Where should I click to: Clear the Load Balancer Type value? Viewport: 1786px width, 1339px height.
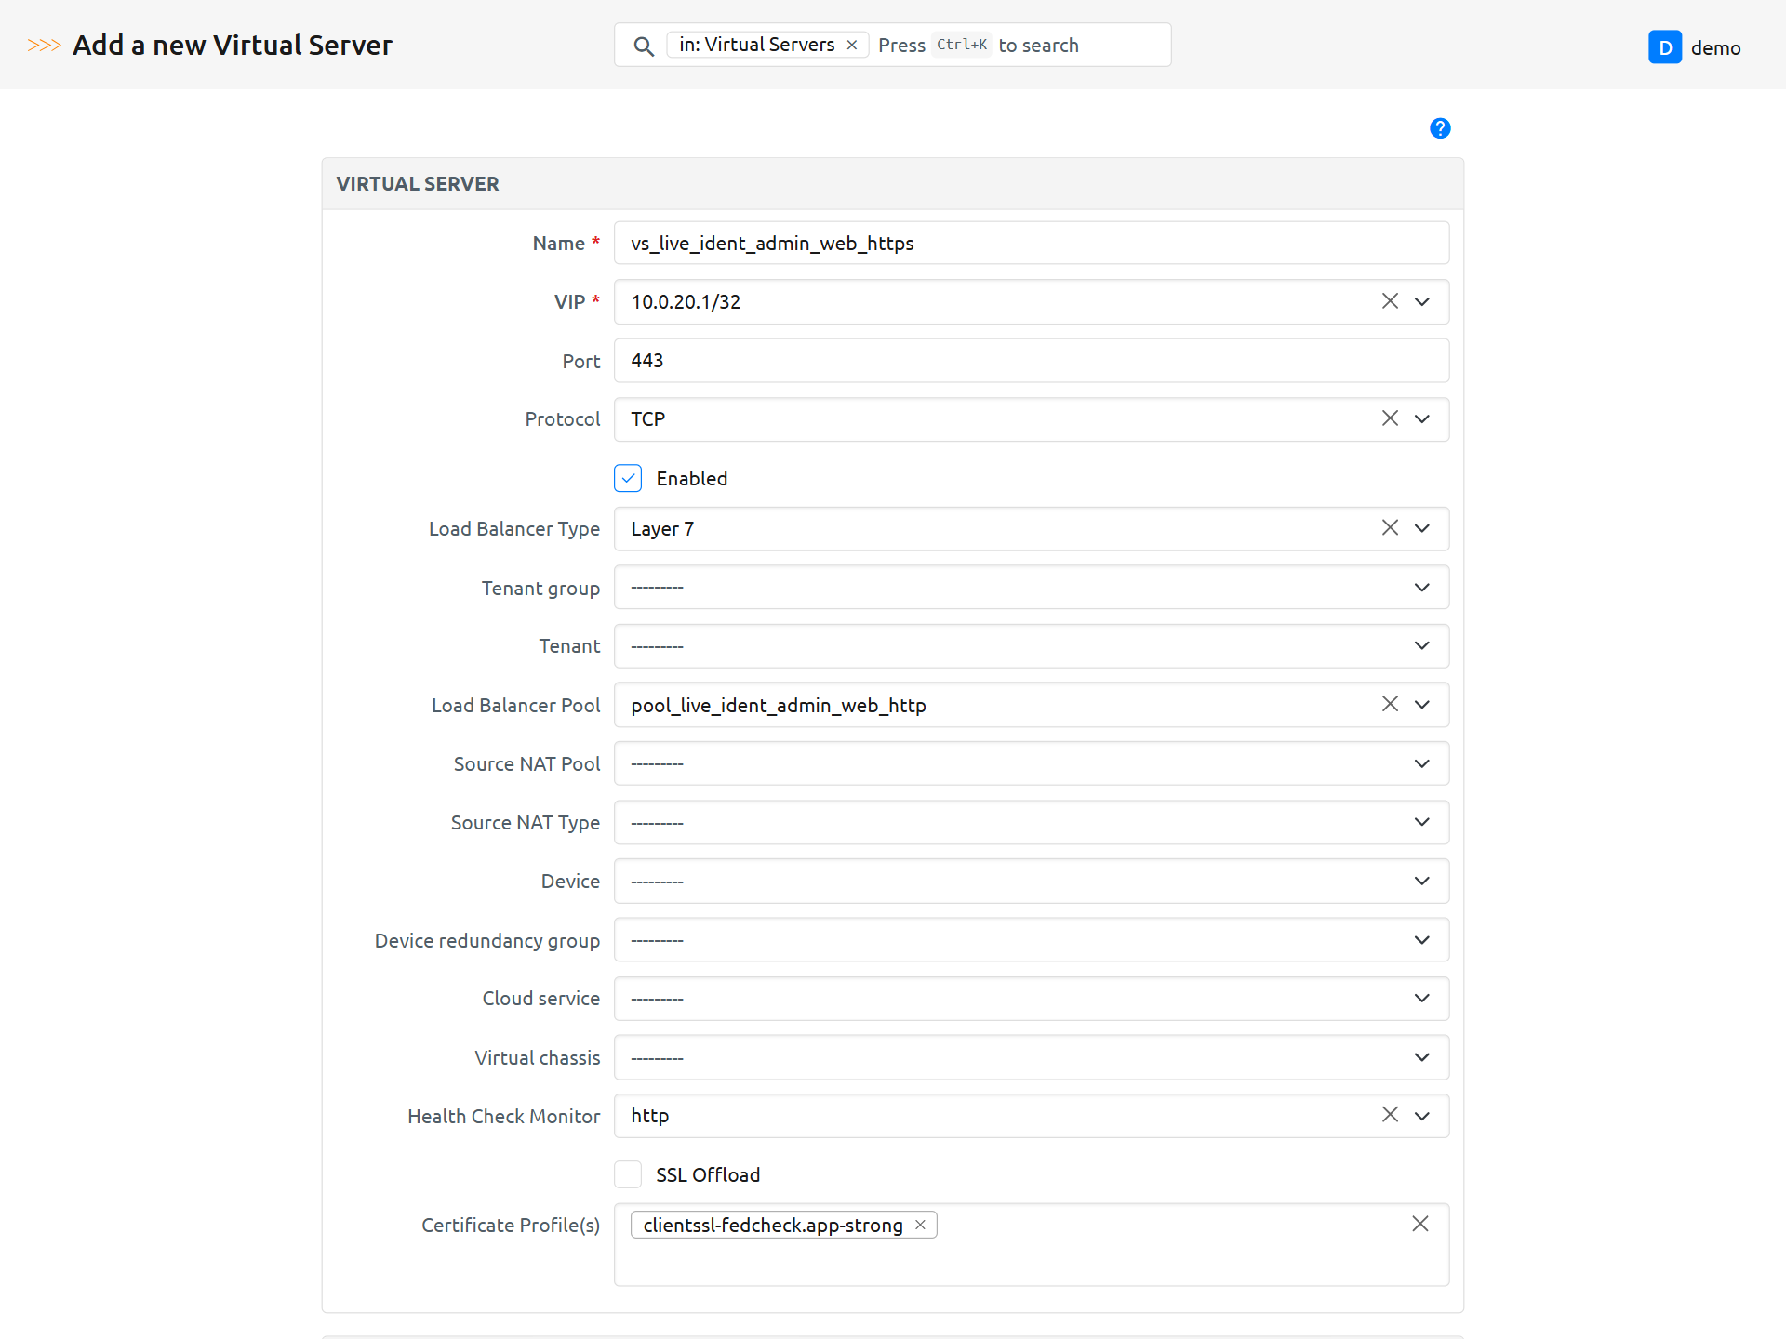click(x=1389, y=528)
